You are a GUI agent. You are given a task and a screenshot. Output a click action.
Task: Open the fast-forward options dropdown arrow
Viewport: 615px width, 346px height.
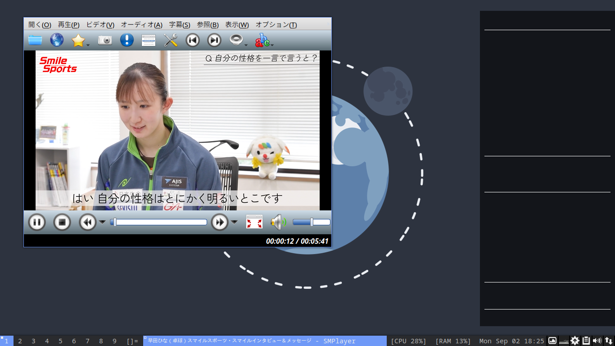[234, 222]
